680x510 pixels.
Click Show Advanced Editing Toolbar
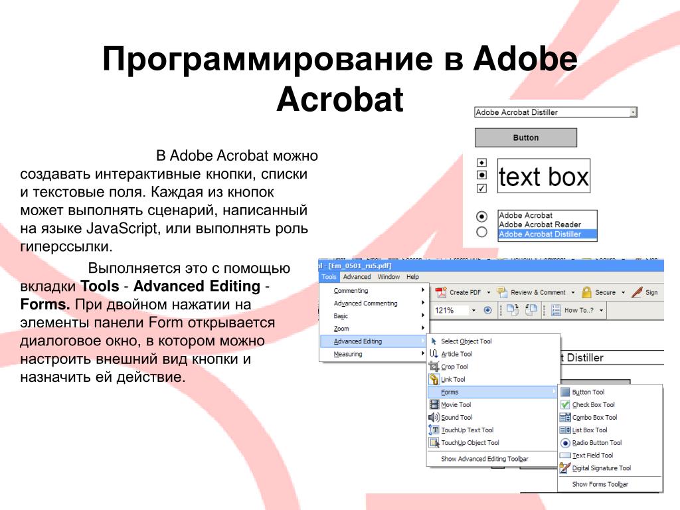[484, 459]
